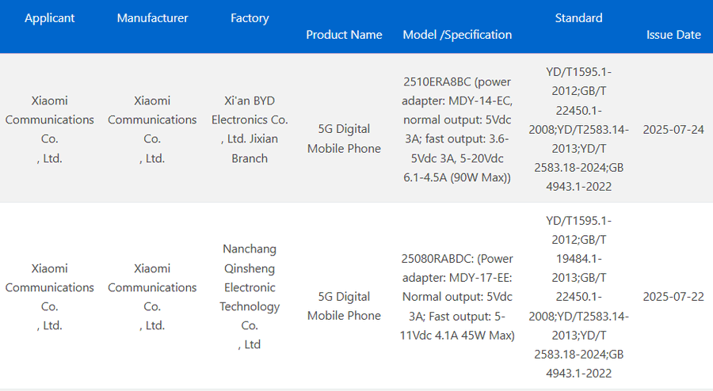This screenshot has width=713, height=391.
Task: Click the Manufacturer column header
Action: [152, 18]
